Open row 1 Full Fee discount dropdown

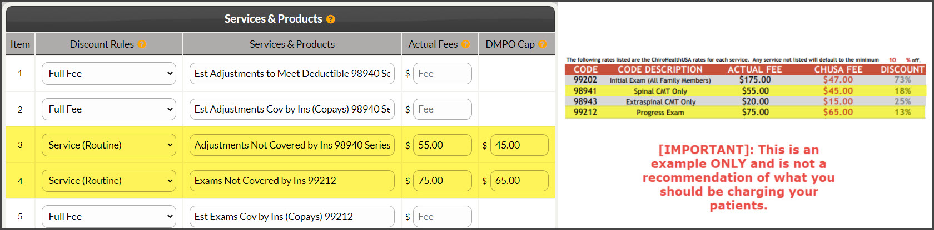coord(109,74)
